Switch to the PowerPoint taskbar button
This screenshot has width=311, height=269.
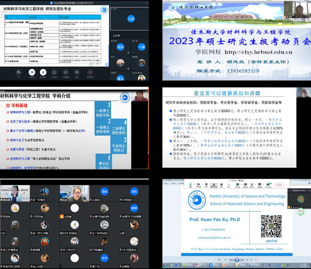pos(228,265)
